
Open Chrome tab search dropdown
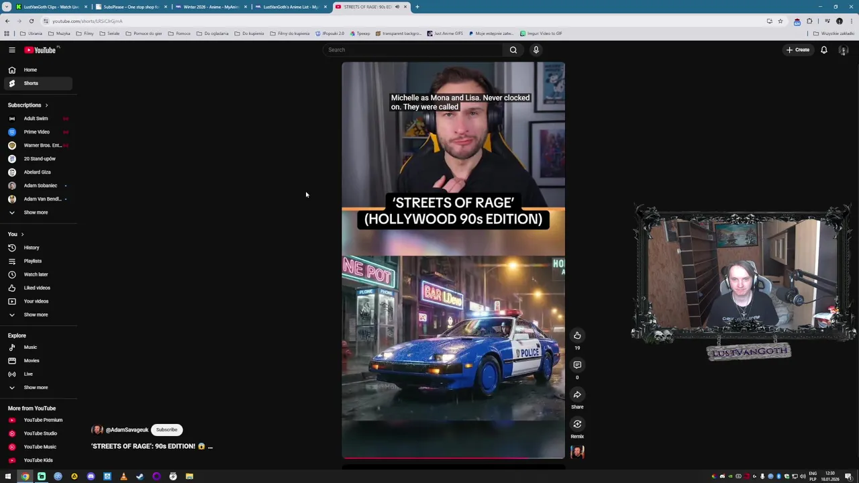6,7
